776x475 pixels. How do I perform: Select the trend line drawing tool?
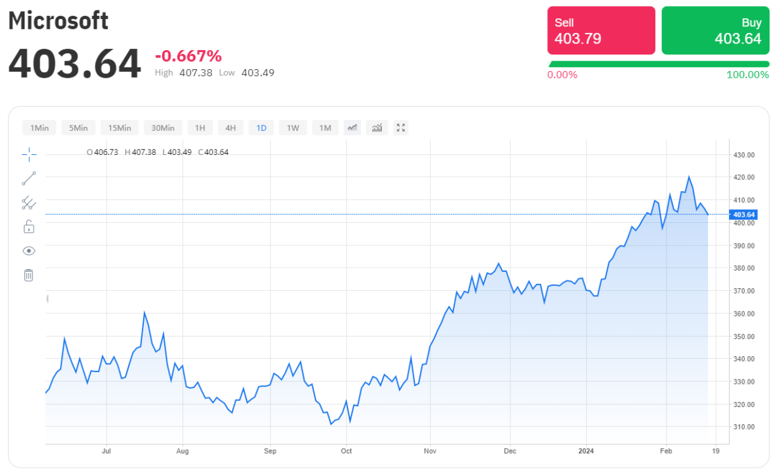click(29, 178)
